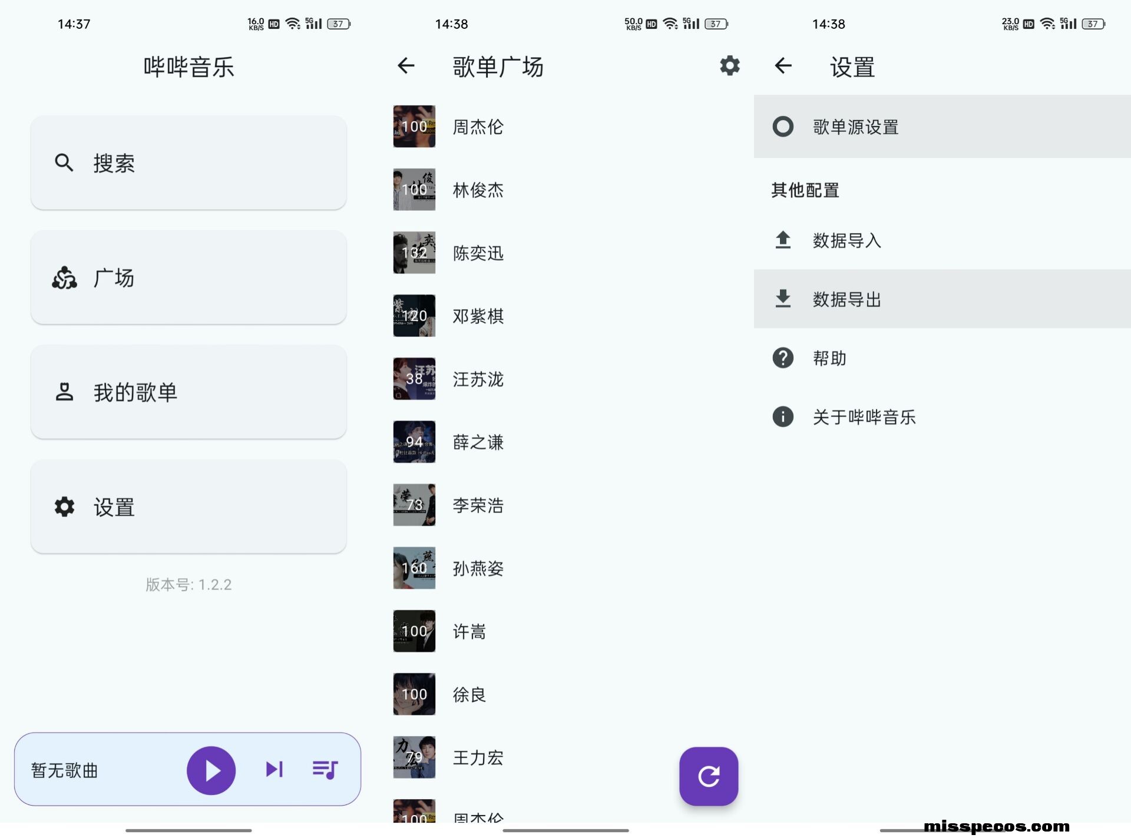The height and width of the screenshot is (838, 1131).
Task: Tap the top 周杰伦 cover thumbnail showing 100
Action: pyautogui.click(x=414, y=127)
